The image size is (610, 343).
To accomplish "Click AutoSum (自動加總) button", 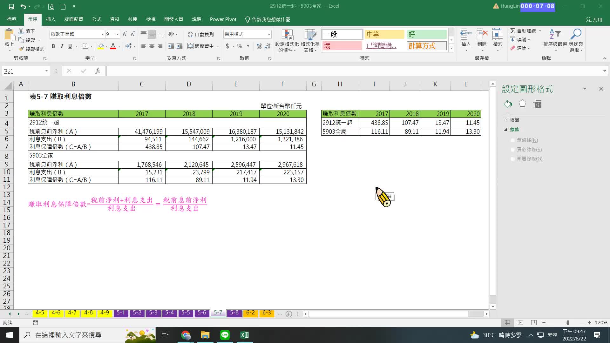I will coord(523,31).
